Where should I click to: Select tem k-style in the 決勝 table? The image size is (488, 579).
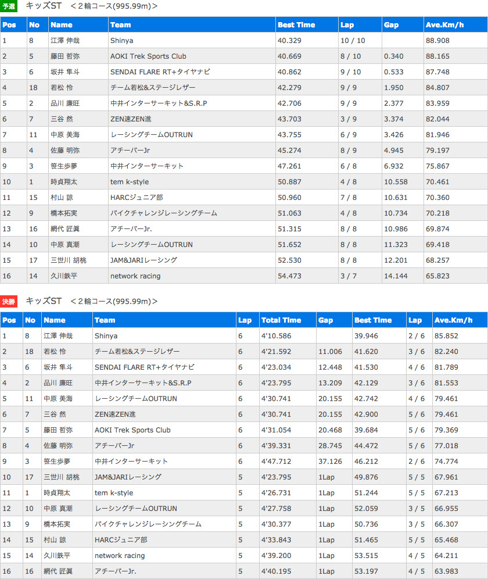[114, 493]
